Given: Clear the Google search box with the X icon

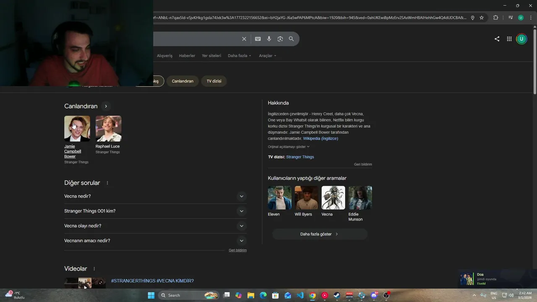Looking at the screenshot, I should [x=244, y=39].
